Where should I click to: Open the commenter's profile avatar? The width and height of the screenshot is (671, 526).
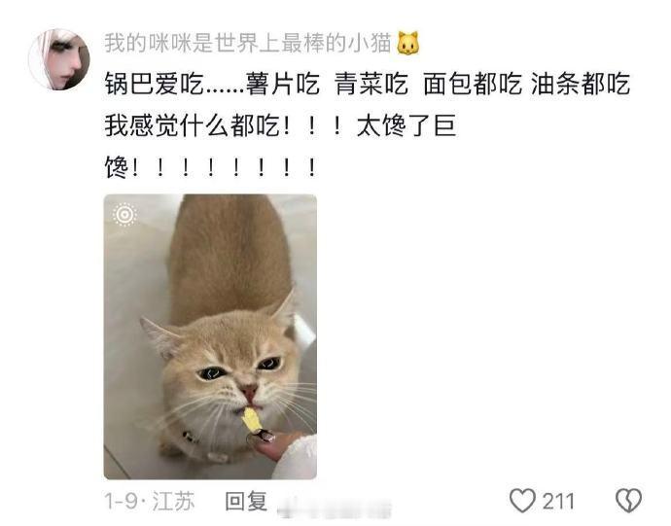[x=59, y=59]
